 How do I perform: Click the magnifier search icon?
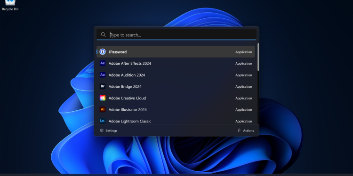click(104, 35)
